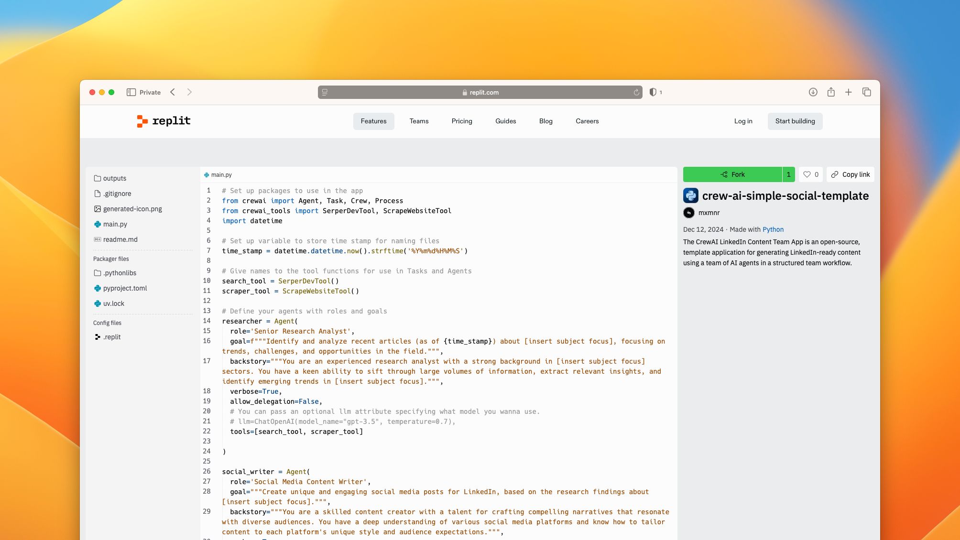Open the Pricing nav item
Image resolution: width=960 pixels, height=540 pixels.
click(461, 121)
